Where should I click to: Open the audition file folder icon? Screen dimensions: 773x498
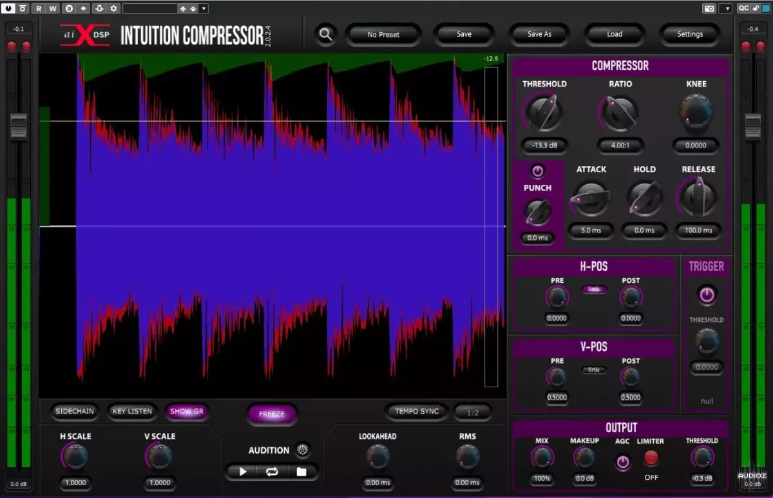click(301, 472)
